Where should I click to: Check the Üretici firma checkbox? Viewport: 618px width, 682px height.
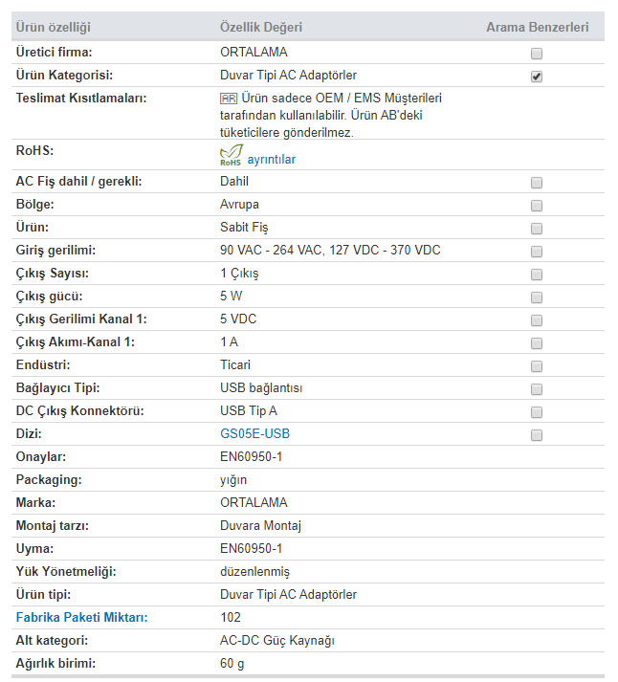coord(537,55)
